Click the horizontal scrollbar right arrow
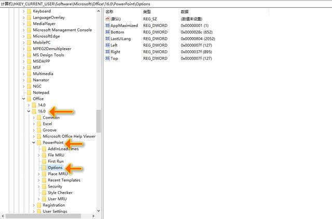This screenshot has width=332, height=219. click(x=93, y=216)
